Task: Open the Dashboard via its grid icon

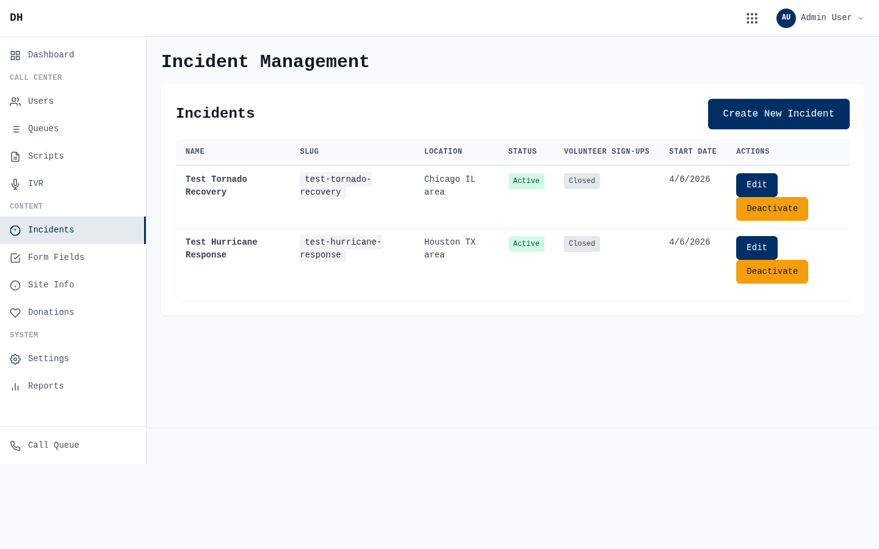Action: point(15,55)
